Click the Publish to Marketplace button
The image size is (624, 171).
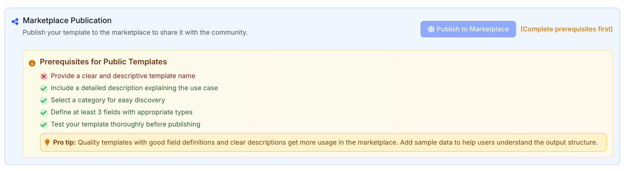pyautogui.click(x=468, y=29)
